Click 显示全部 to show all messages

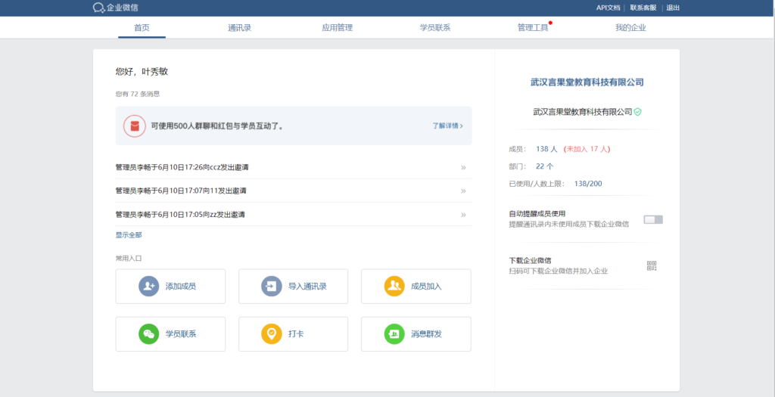[x=129, y=235]
